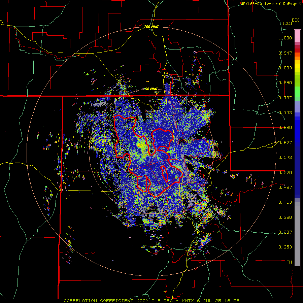Select the 0.413 scale value

(x=285, y=202)
